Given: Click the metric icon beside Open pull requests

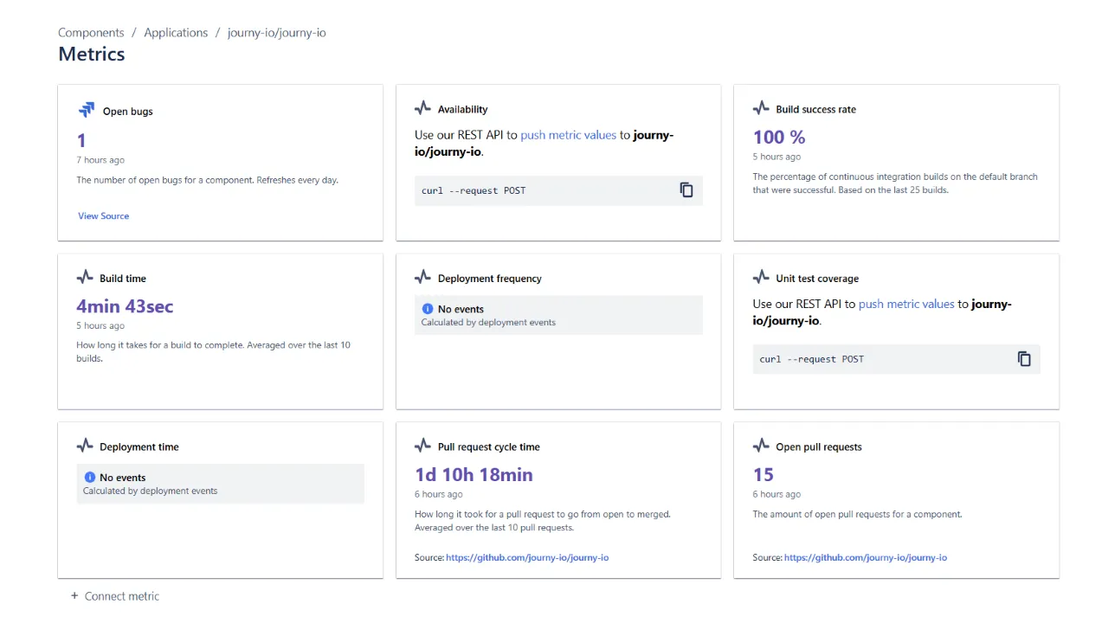Looking at the screenshot, I should click(x=761, y=445).
